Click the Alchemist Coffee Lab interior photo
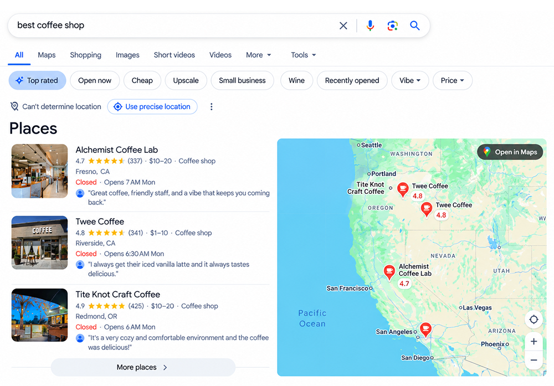Image resolution: width=554 pixels, height=386 pixels. pos(39,171)
